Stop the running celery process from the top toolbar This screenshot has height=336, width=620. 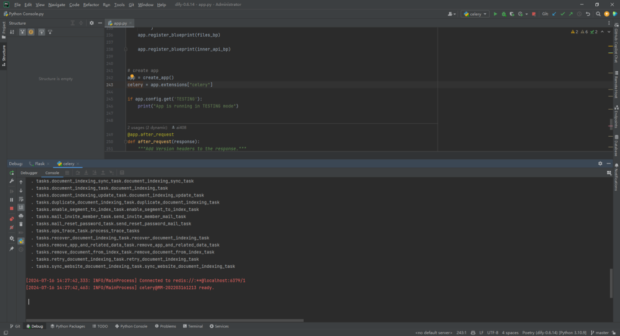[x=533, y=14]
